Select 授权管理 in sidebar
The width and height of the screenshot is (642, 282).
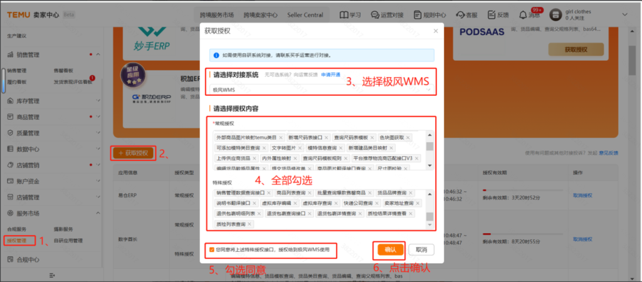point(17,240)
